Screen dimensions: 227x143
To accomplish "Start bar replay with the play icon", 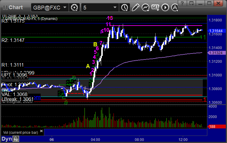I will point(165,7).
